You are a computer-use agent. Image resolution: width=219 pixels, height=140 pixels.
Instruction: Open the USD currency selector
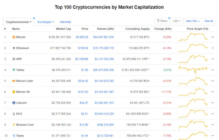(x=176, y=21)
